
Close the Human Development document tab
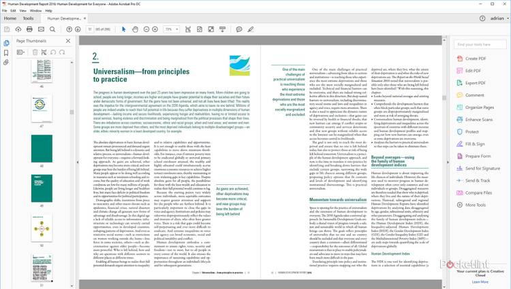tap(84, 18)
